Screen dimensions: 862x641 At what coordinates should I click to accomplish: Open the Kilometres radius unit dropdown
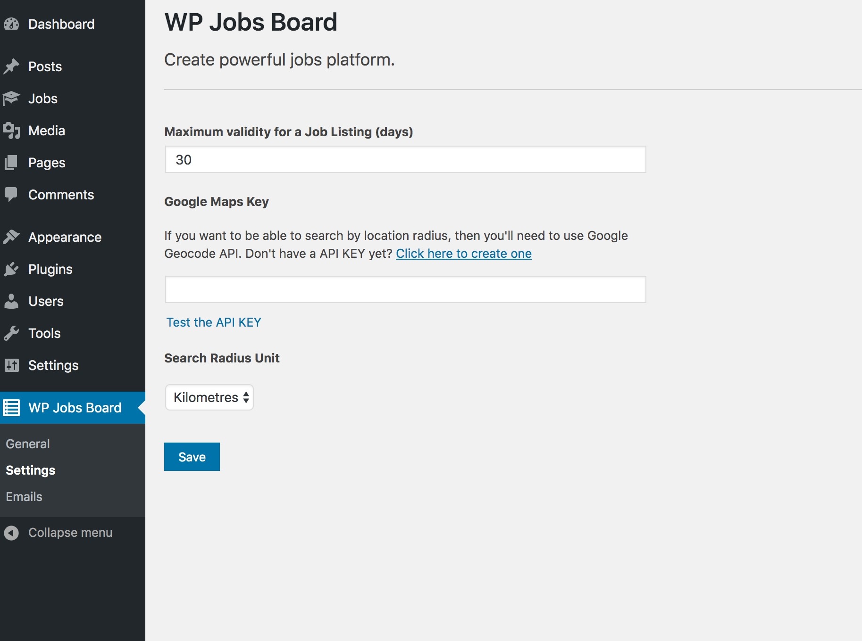209,397
